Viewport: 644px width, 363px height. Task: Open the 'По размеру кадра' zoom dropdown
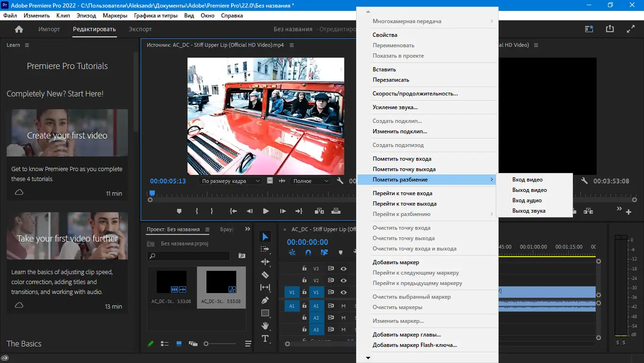231,181
